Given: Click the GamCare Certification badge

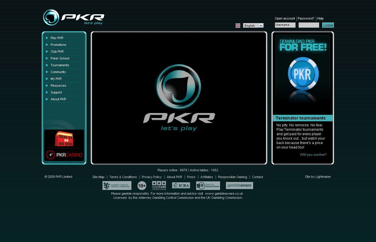Looking at the screenshot, I should pos(159,185).
